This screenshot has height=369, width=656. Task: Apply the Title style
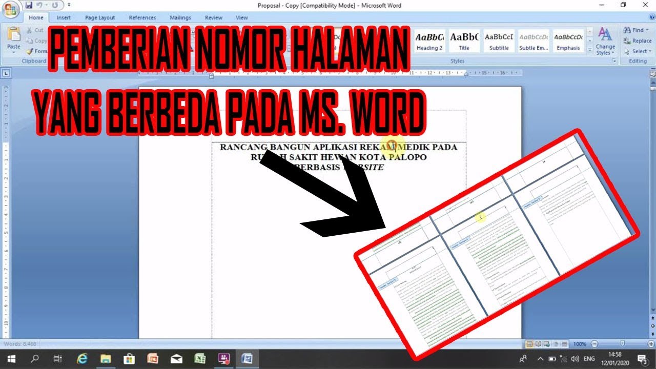click(x=464, y=41)
